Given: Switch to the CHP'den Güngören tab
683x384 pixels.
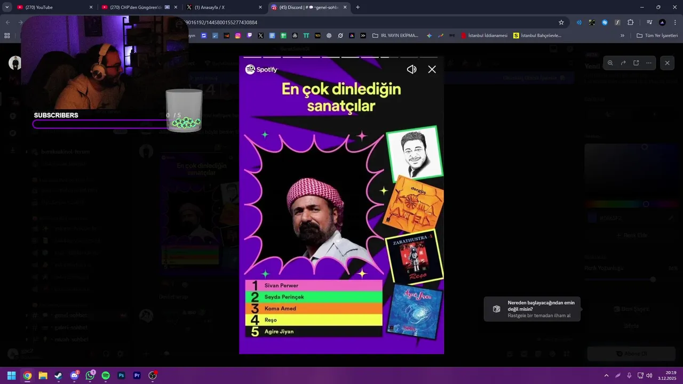Looking at the screenshot, I should point(139,7).
